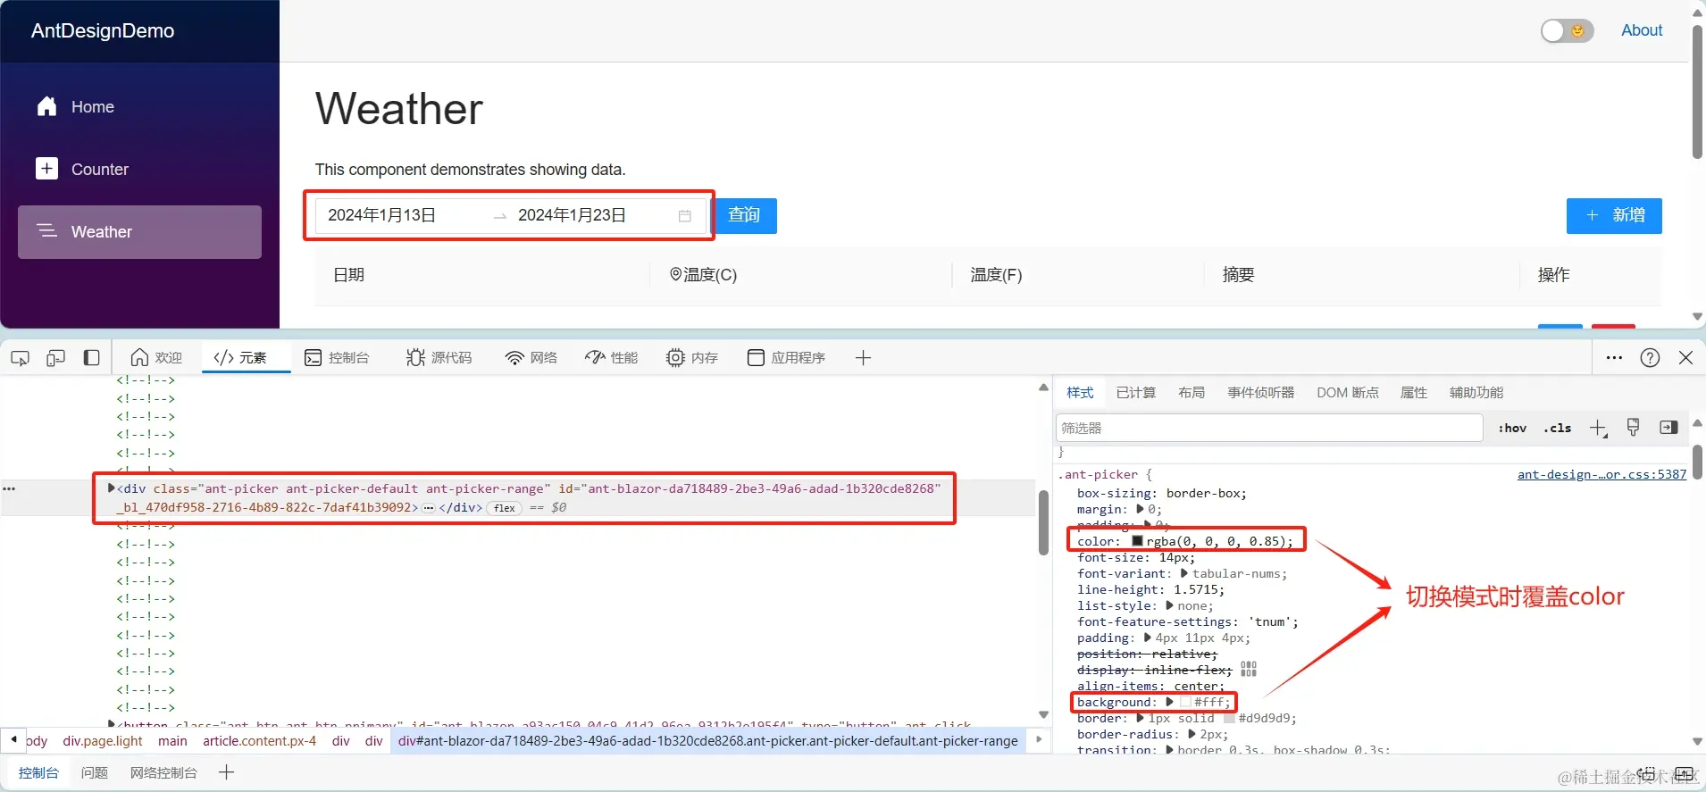Screen dimensions: 1706x792
Task: Toggle the theme switch next to About
Action: point(1567,31)
